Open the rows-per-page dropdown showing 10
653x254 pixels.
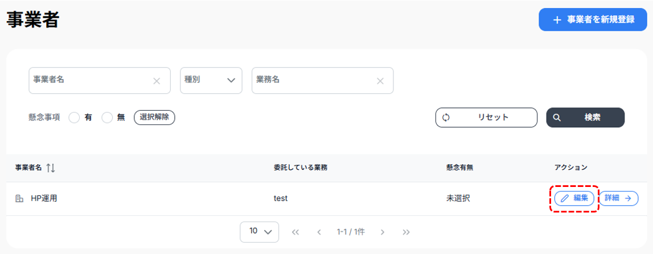[260, 231]
